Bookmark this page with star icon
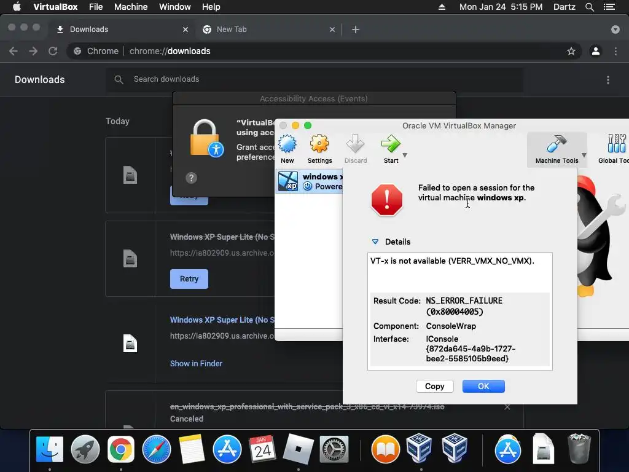Screen dimensions: 629x472 [x=571, y=51]
